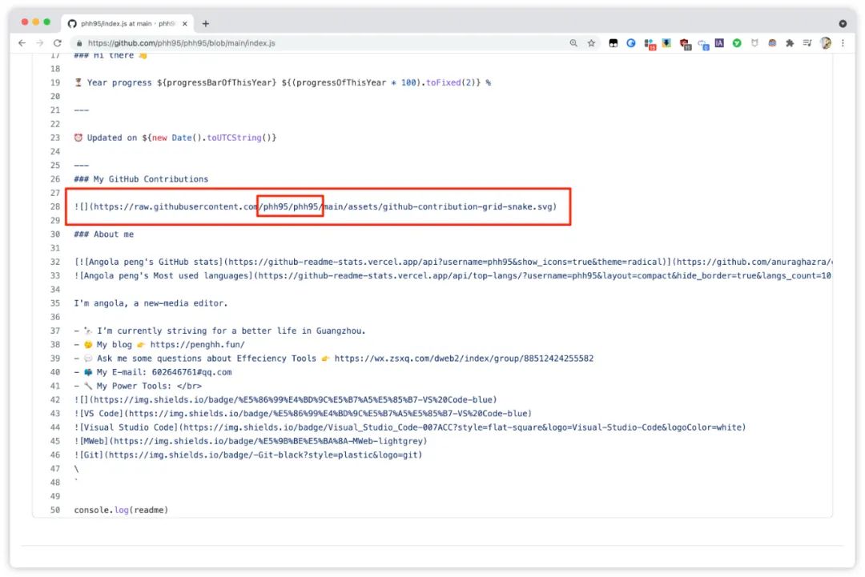Click line number 32
The image size is (865, 577).
tap(55, 262)
